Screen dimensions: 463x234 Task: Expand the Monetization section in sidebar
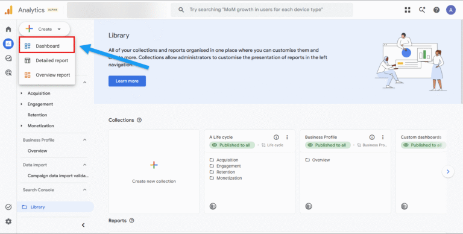[x=22, y=126]
